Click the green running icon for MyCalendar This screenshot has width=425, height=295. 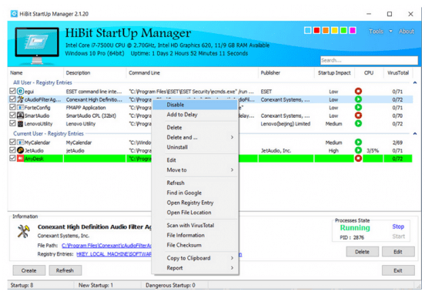(x=358, y=142)
